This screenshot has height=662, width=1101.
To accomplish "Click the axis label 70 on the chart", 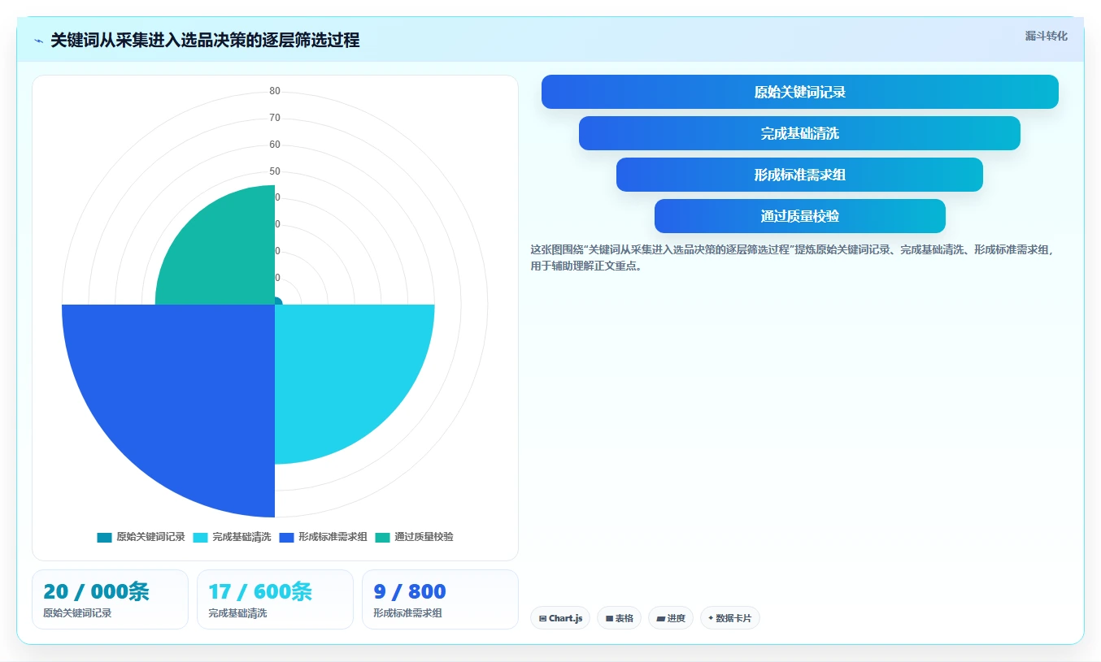I will tap(275, 118).
